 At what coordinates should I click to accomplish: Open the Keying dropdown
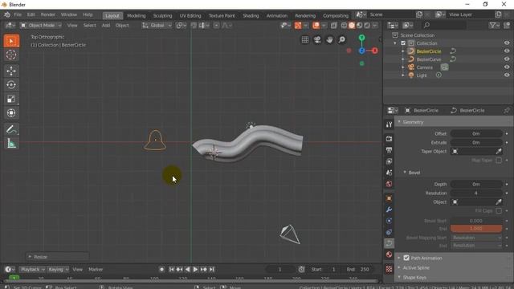click(58, 270)
